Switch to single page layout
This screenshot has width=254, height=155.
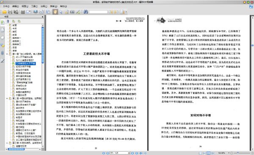pyautogui.click(x=200, y=153)
